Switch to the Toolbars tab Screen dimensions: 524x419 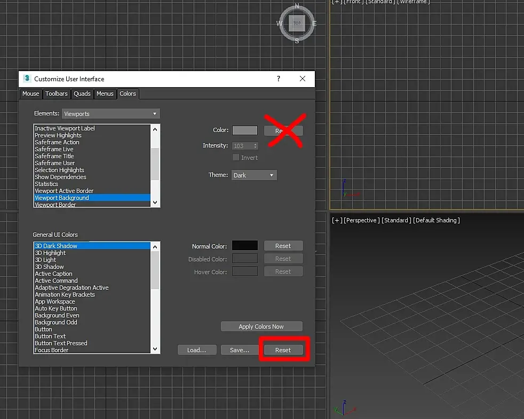pos(57,94)
